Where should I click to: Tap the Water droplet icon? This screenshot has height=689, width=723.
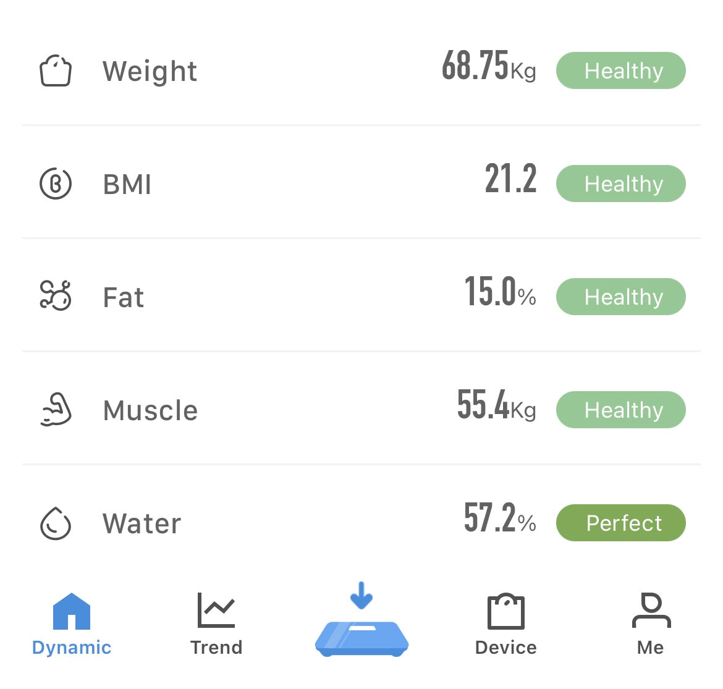point(56,523)
